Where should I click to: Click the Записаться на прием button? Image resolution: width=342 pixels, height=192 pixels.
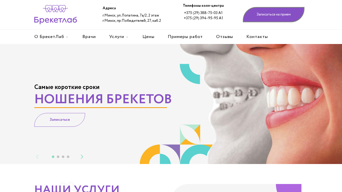[x=274, y=14]
